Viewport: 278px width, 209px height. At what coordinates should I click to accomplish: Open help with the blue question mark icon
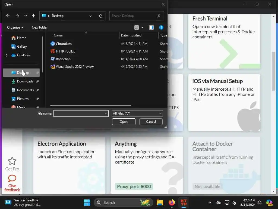tap(161, 27)
